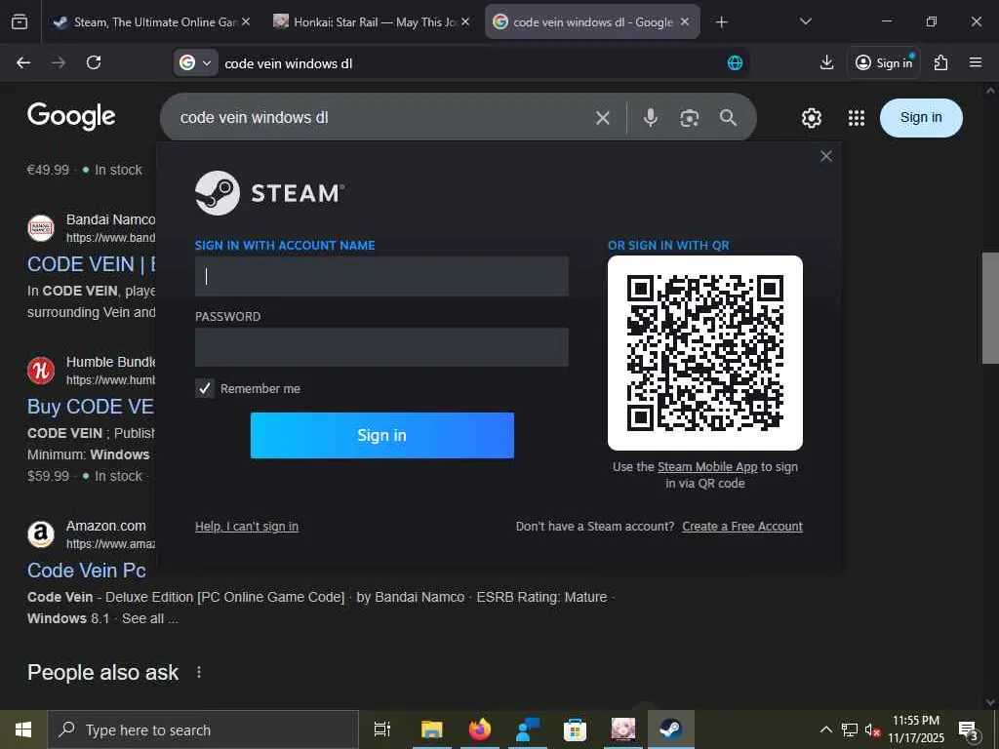
Task: Select the code vein Google tab
Action: [x=592, y=22]
